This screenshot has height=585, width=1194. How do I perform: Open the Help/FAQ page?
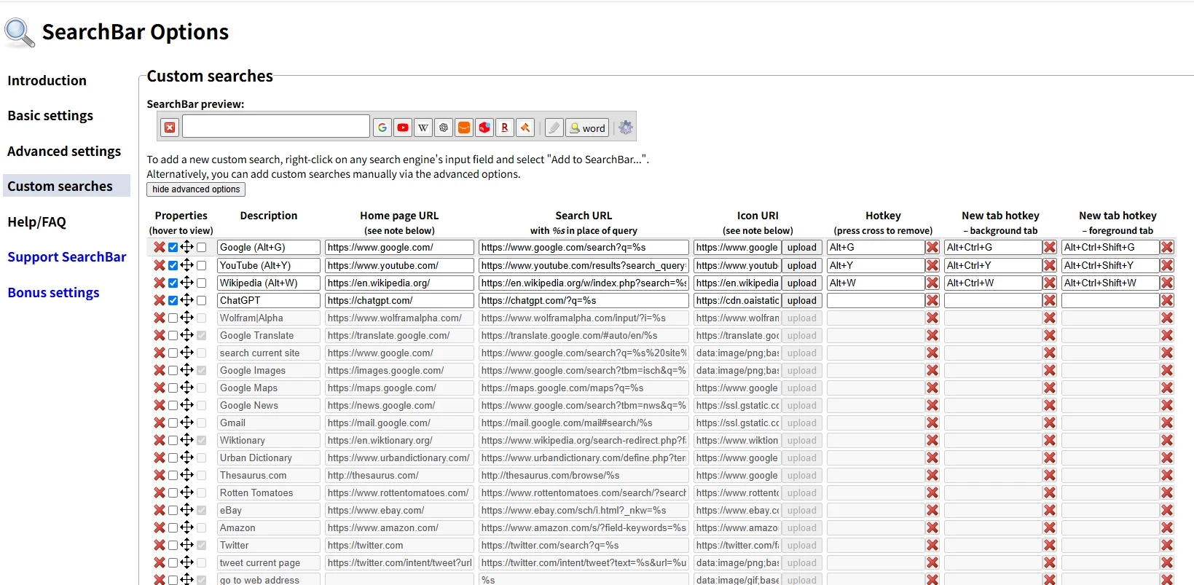coord(36,222)
